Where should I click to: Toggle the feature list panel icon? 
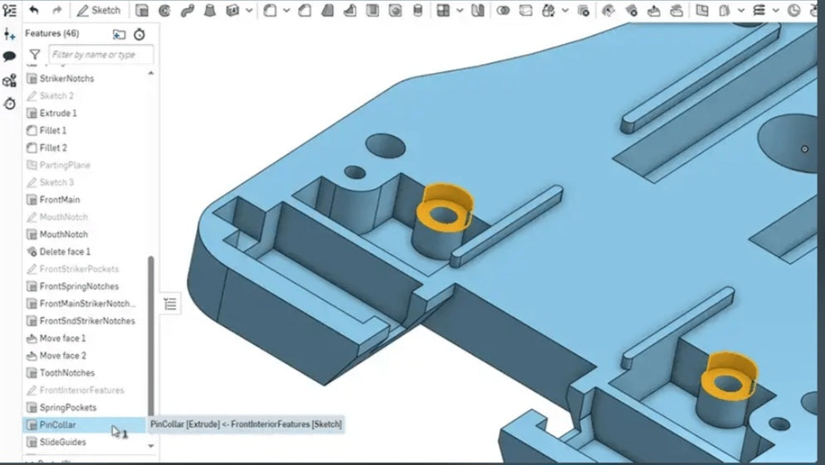click(x=9, y=10)
